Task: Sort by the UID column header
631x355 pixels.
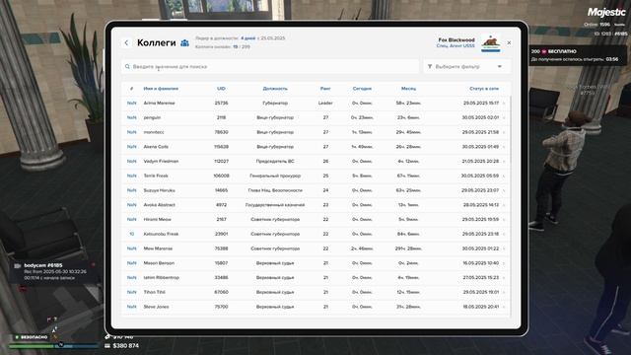Action: pyautogui.click(x=221, y=89)
